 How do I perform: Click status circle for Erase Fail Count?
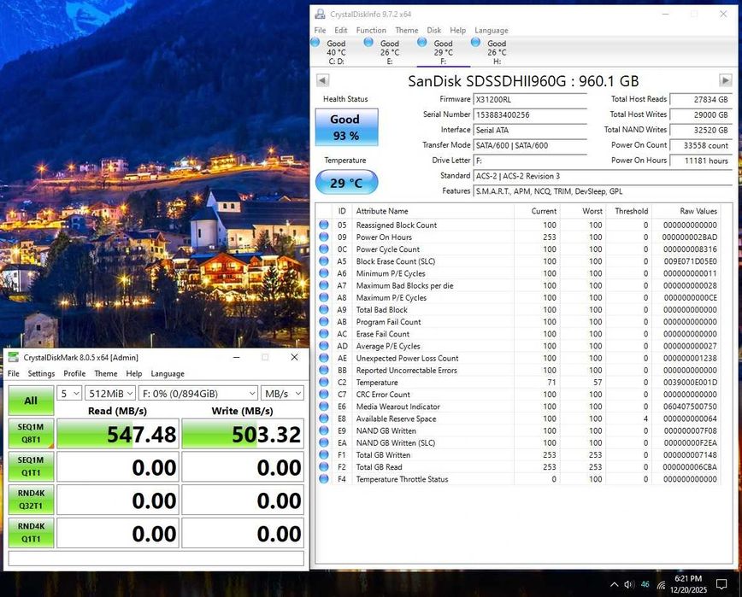pyautogui.click(x=324, y=334)
